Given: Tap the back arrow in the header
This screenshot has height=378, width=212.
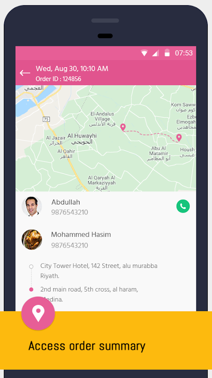Looking at the screenshot, I should pyautogui.click(x=25, y=73).
